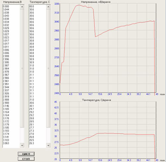The image size is (166, 162).
Task: Highlight the 3.141 voltage entry
Action: (6, 137)
